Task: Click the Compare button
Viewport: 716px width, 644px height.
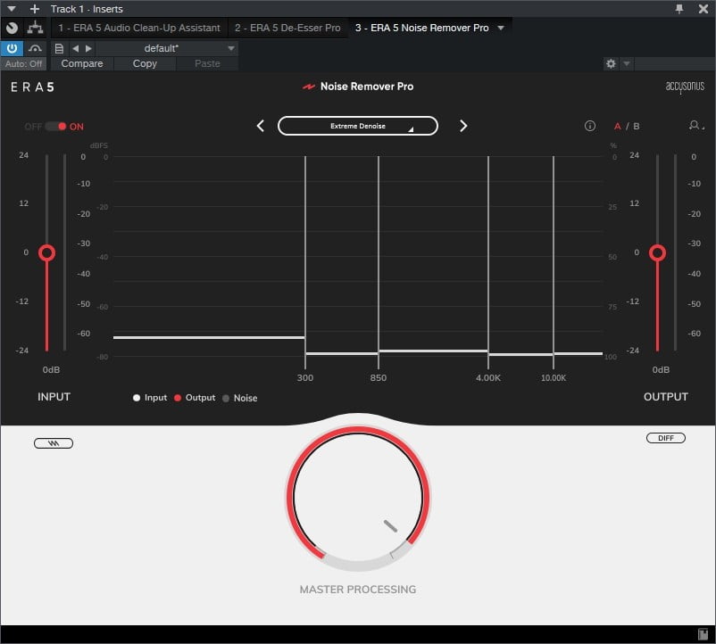Action: [82, 64]
